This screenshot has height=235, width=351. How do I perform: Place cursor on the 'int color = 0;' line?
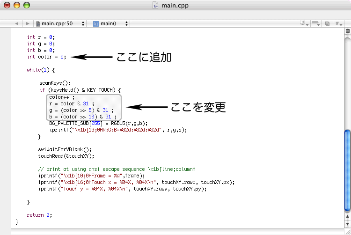(46, 57)
